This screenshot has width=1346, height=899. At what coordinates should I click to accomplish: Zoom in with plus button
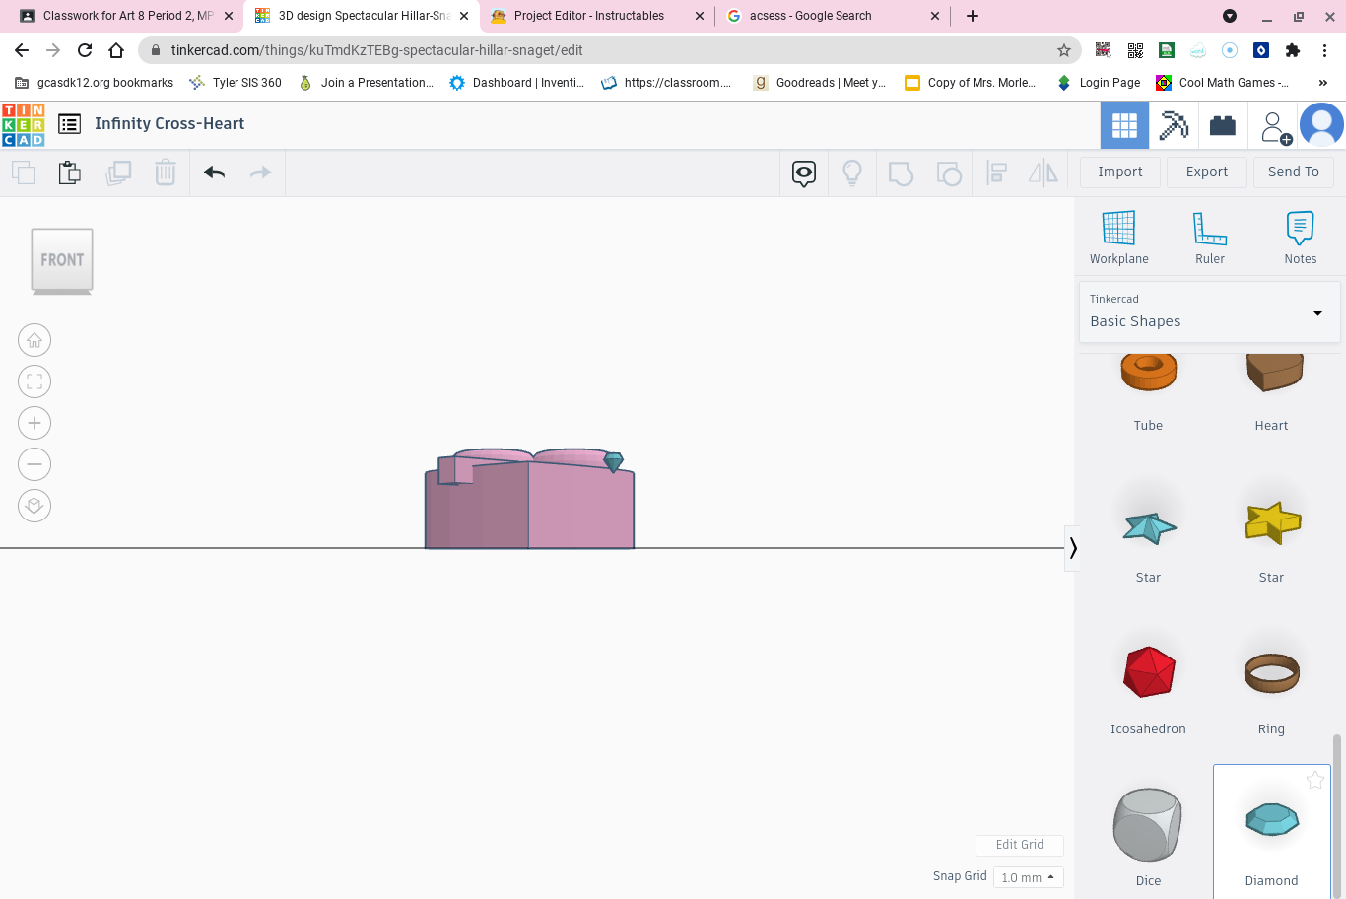[34, 423]
